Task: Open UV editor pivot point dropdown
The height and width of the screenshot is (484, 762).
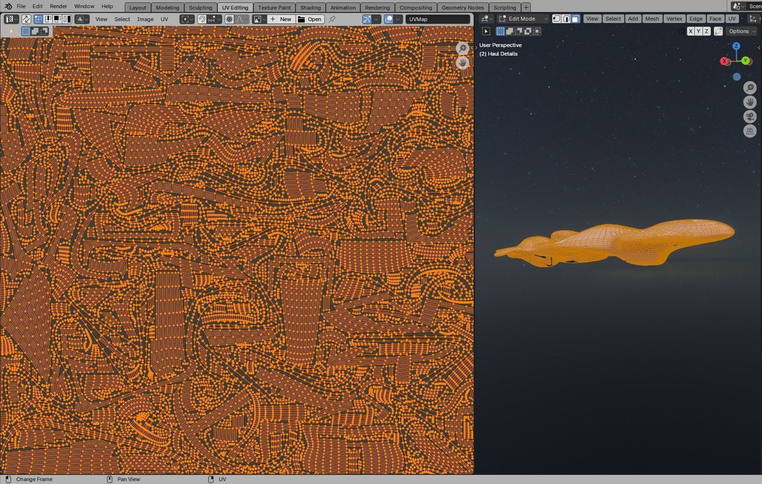Action: point(187,19)
